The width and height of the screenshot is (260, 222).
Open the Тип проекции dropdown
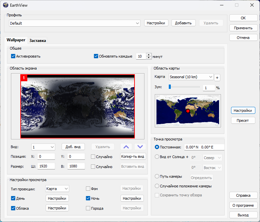coord(57,189)
